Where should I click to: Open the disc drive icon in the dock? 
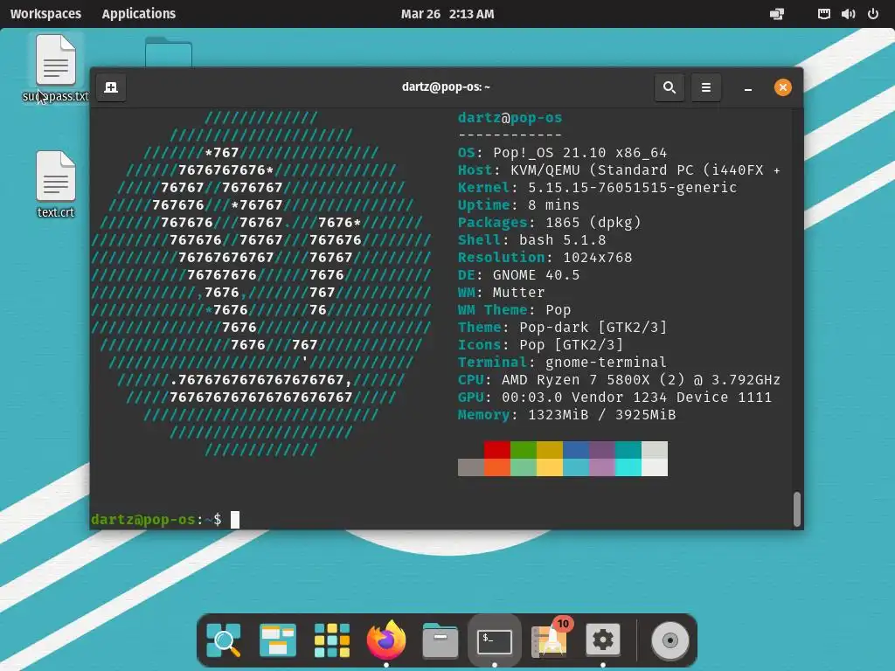pos(670,640)
